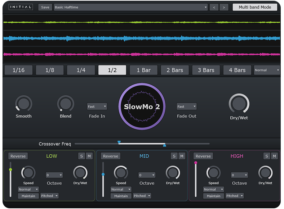Click the LOW band Speed knob
Image resolution: width=284 pixels, height=209 pixels.
(28, 173)
